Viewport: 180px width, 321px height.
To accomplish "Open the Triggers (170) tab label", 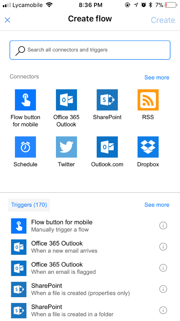I will tap(29, 205).
